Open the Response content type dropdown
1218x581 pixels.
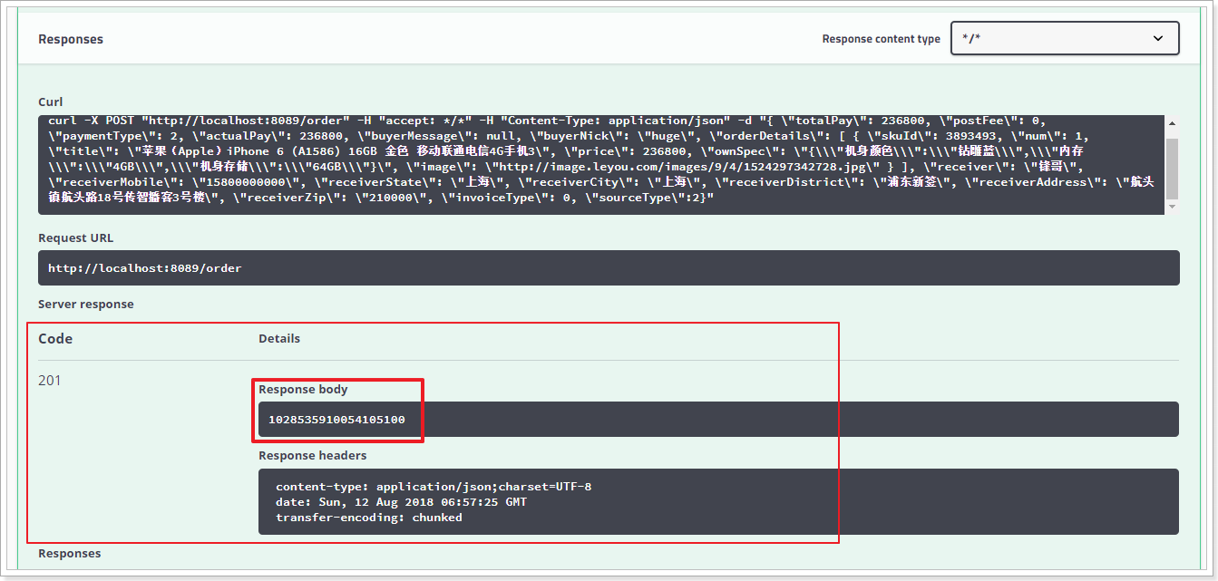1065,38
